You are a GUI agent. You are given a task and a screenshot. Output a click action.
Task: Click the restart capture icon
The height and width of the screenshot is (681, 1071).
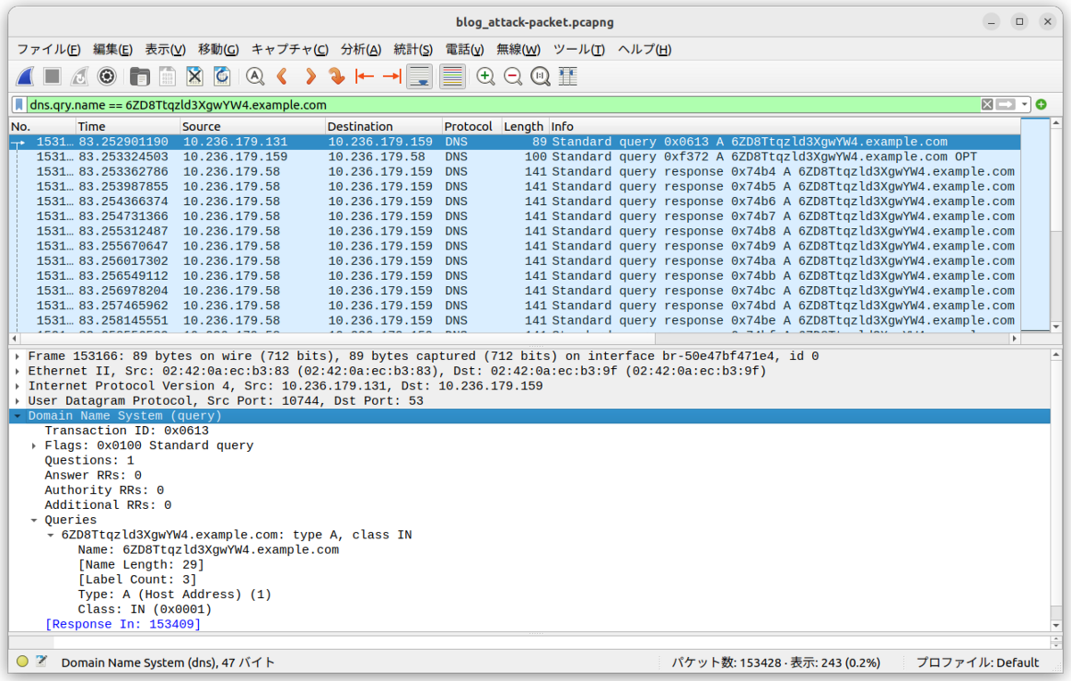79,77
